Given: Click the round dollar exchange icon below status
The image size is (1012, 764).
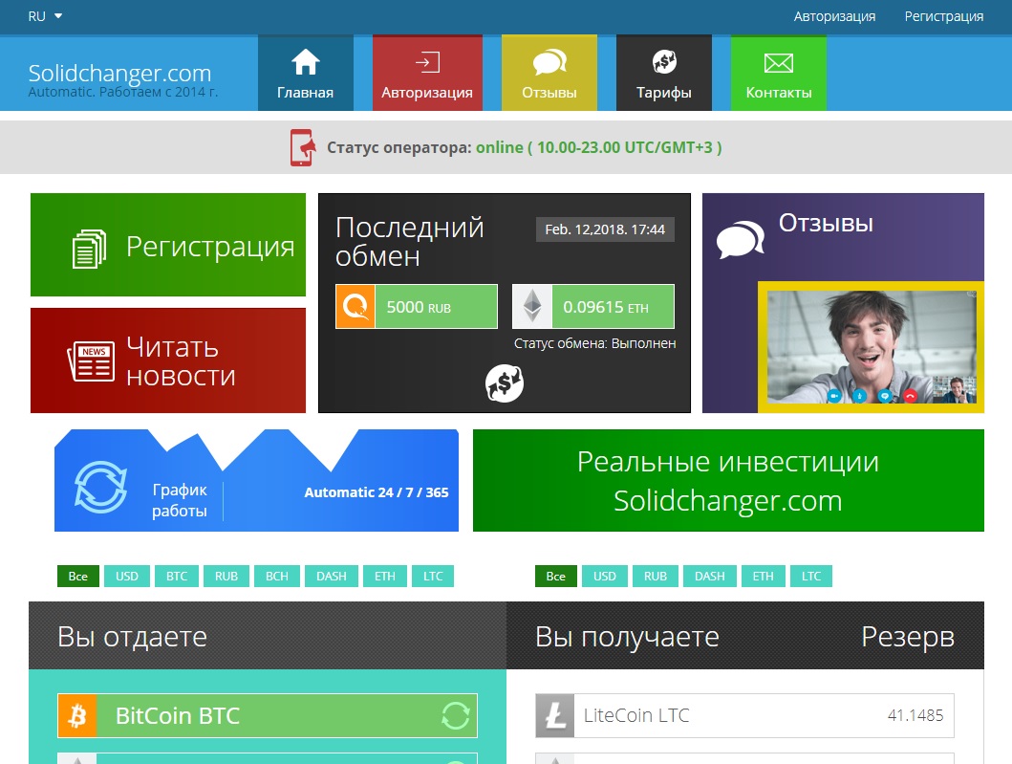Looking at the screenshot, I should pyautogui.click(x=504, y=383).
